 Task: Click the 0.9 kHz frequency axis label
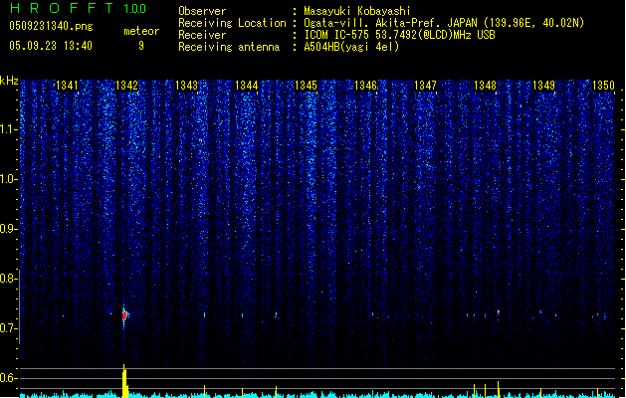pos(9,229)
